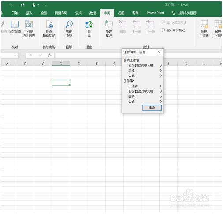Viewport: 223px width, 214px height.
Task: Open the touch/mouse mode dropdown arrow
Action: [38, 5]
